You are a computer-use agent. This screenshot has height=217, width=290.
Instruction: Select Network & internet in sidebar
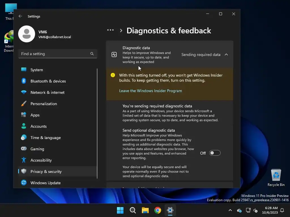pyautogui.click(x=57, y=92)
